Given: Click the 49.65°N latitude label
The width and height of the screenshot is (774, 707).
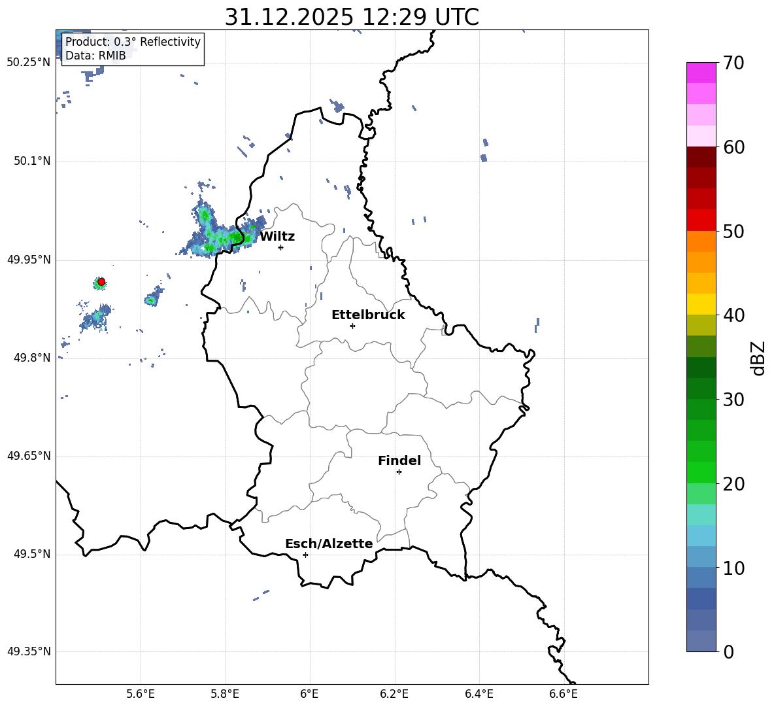Looking at the screenshot, I should 29,456.
